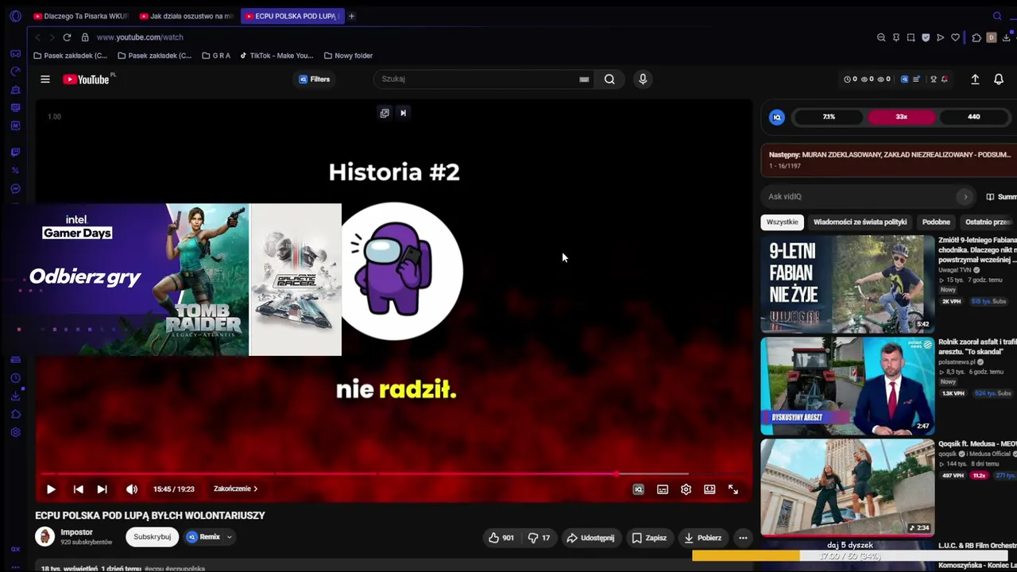1017x572 pixels.
Task: Click the Opera GX menu logo
Action: (x=15, y=16)
